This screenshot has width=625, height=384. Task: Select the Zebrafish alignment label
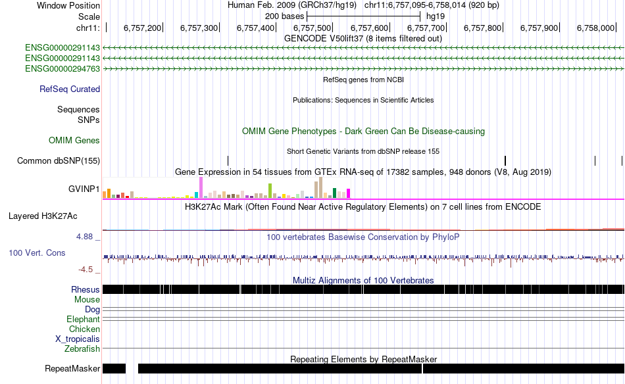tap(82, 349)
